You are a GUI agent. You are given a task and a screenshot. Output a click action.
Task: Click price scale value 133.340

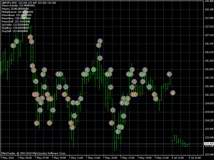209,146
